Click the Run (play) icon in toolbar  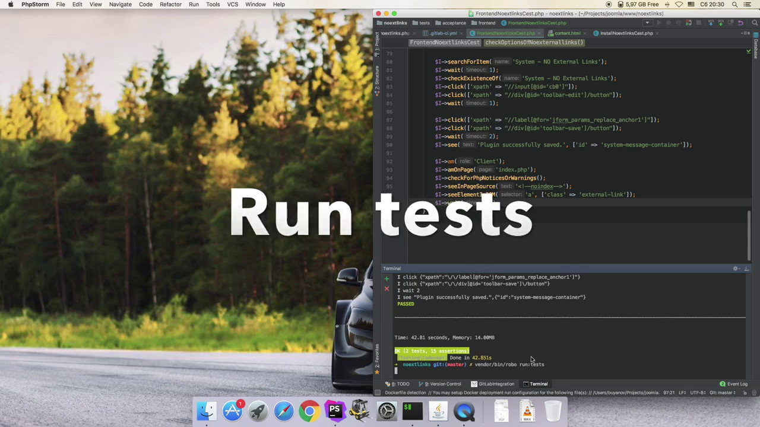pyautogui.click(x=658, y=23)
